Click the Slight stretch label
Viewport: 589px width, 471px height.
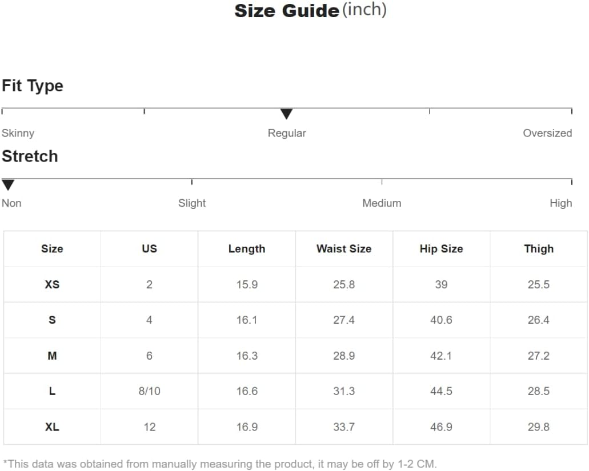coord(192,203)
